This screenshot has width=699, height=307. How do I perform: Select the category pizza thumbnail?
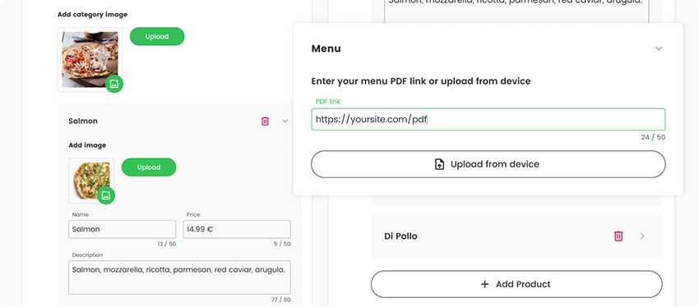pyautogui.click(x=90, y=60)
